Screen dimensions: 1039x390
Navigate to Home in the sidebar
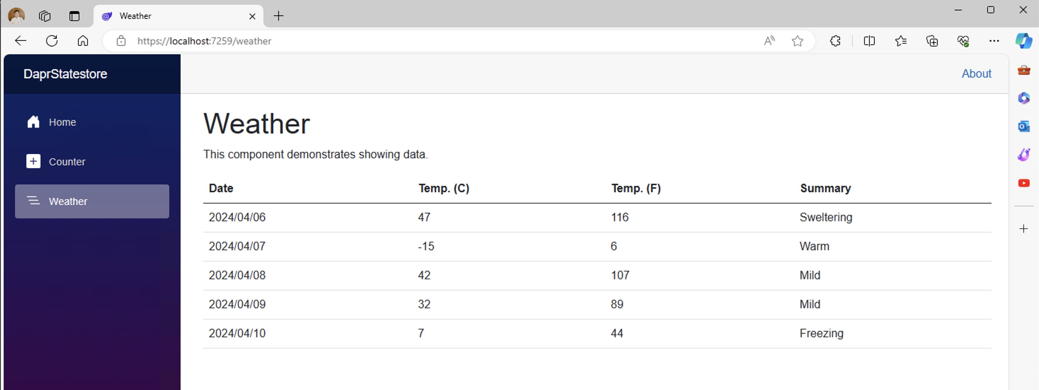[63, 122]
